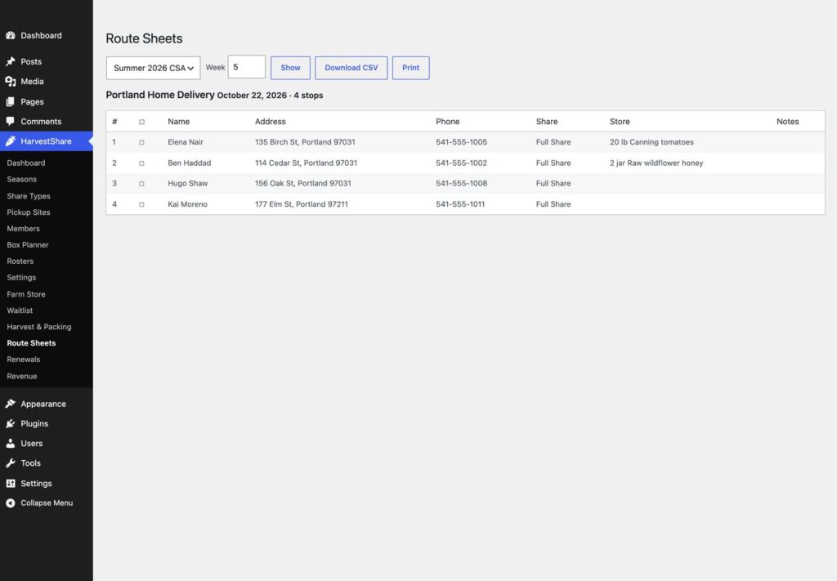Click the Notes column header
This screenshot has height=581, width=837.
(787, 122)
